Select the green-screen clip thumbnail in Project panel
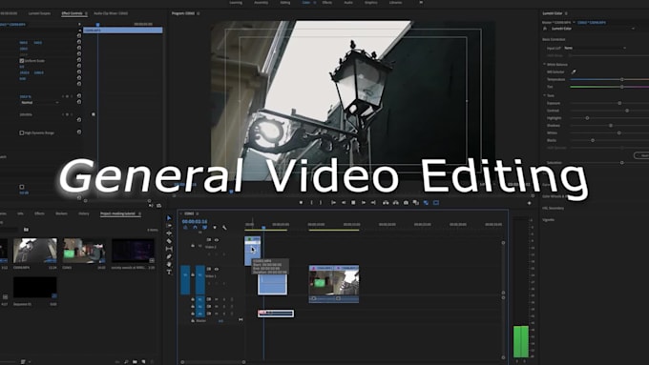 coord(84,251)
